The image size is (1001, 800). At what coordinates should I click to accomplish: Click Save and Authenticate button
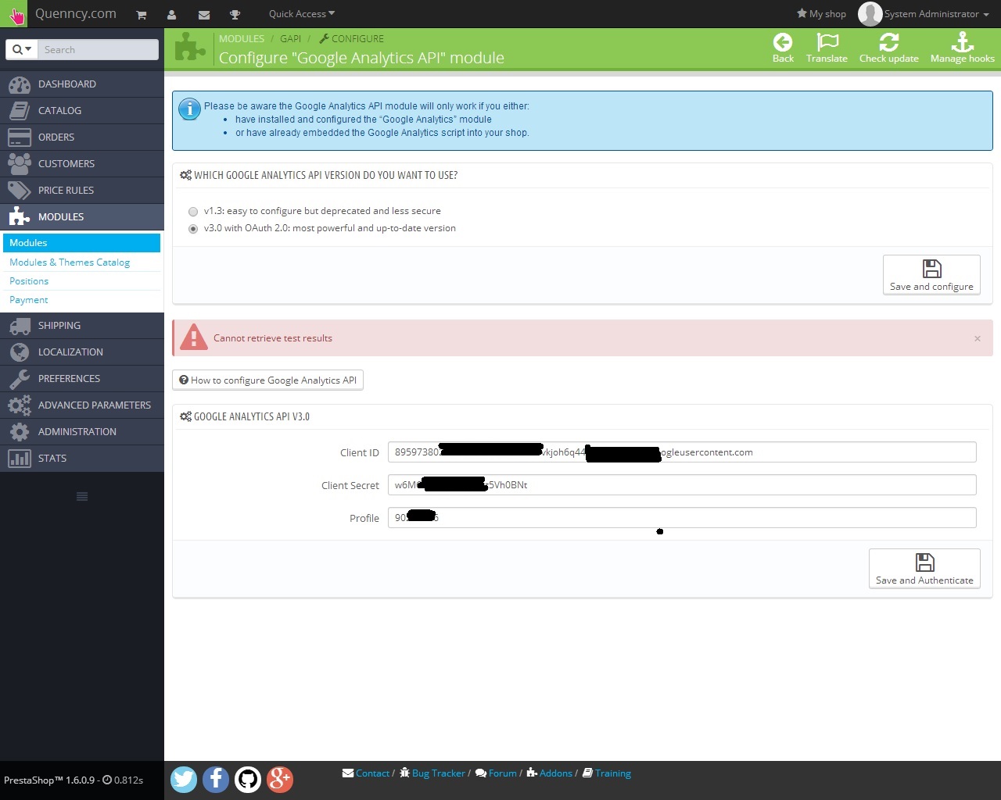924,569
